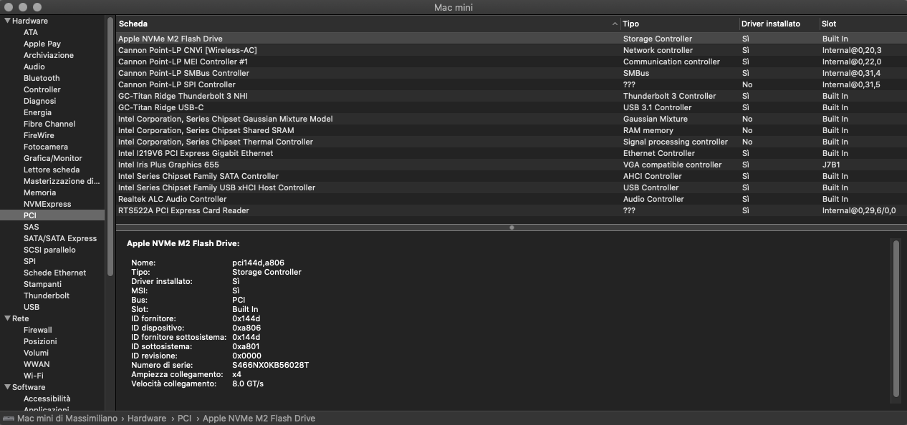Screen dimensions: 907x425
Task: Click Hardware in the bottom path bar
Action: pos(147,419)
